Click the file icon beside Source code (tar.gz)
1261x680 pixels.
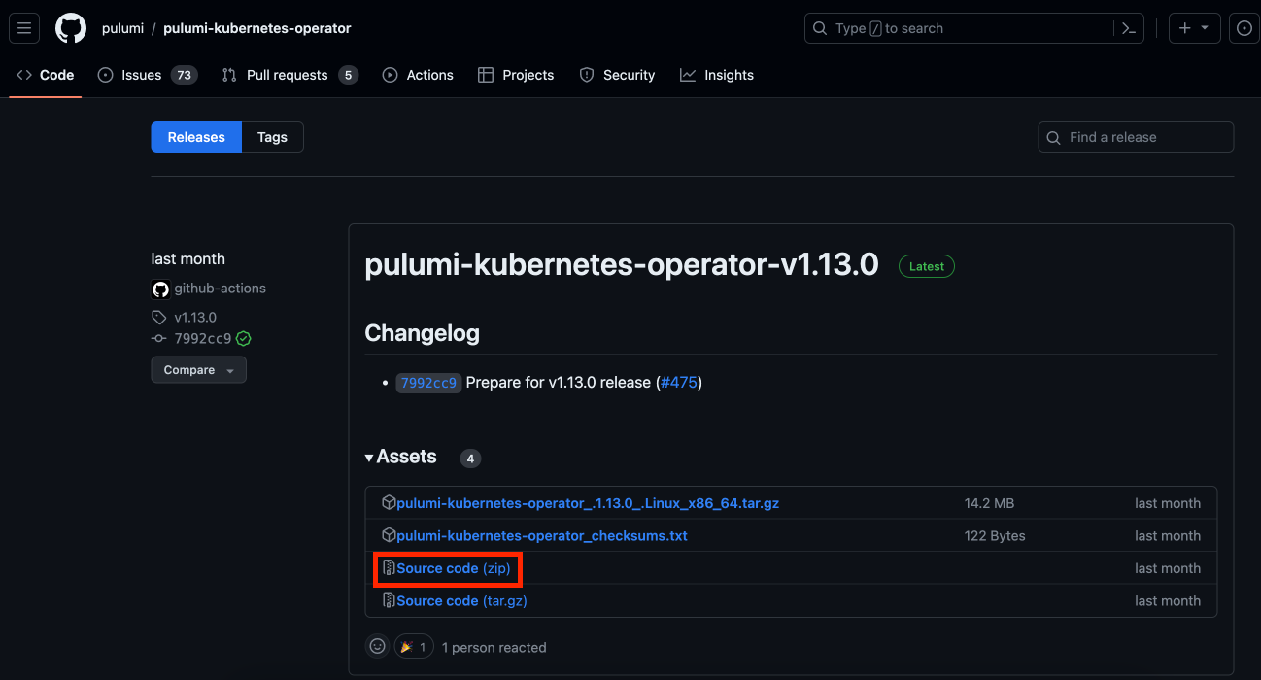coord(389,600)
